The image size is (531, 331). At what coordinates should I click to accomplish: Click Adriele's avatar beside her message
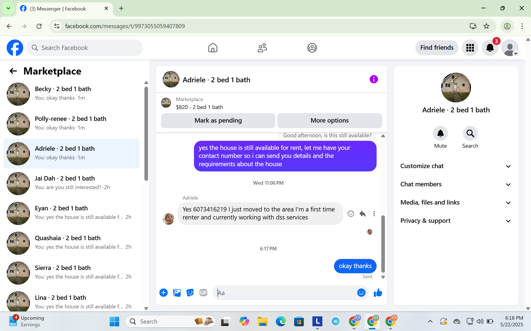[168, 219]
